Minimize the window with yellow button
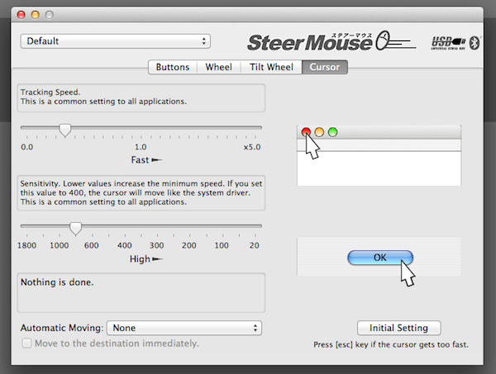Screen dimensions: 496x374 click(x=36, y=15)
